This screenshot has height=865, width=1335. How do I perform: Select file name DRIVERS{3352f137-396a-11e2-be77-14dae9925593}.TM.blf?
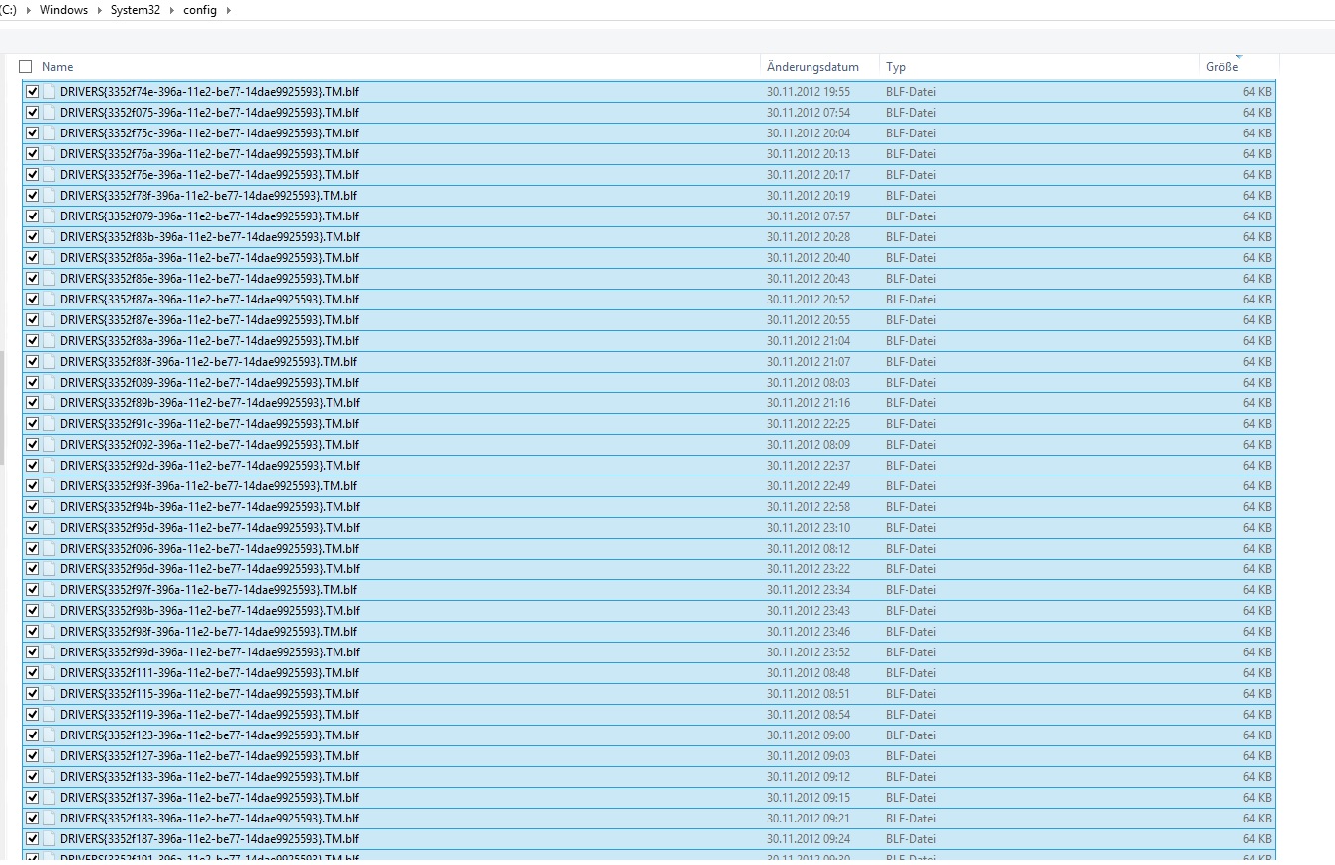[210, 798]
